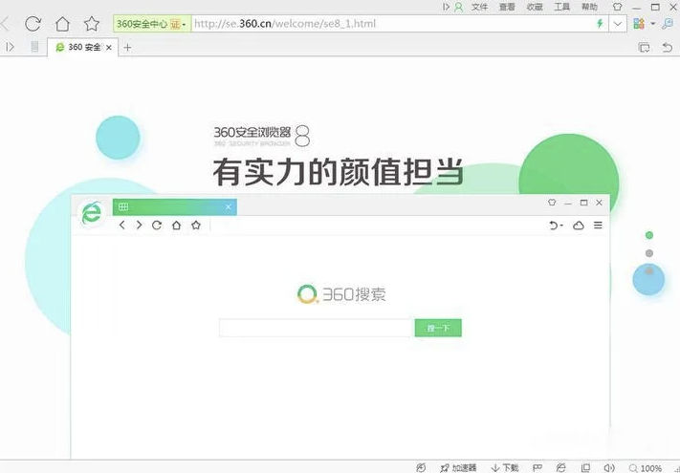
Task: Click the 360搜索 search input box
Action: pos(316,328)
